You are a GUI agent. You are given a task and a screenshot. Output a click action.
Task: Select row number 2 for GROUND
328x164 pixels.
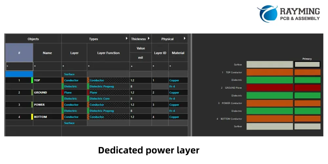pyautogui.click(x=19, y=92)
